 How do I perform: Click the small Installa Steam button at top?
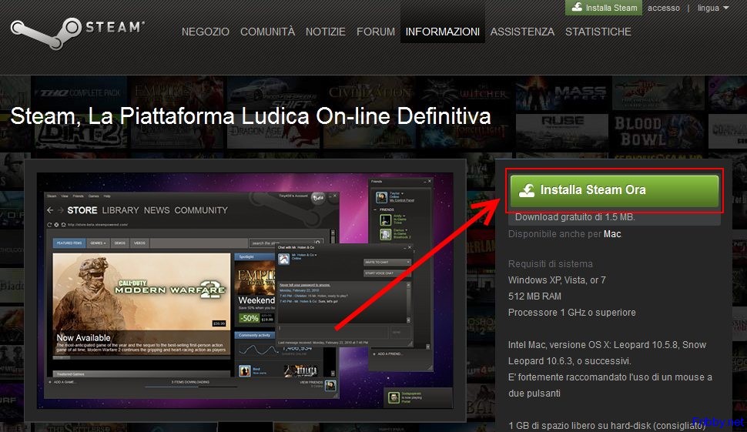point(604,8)
